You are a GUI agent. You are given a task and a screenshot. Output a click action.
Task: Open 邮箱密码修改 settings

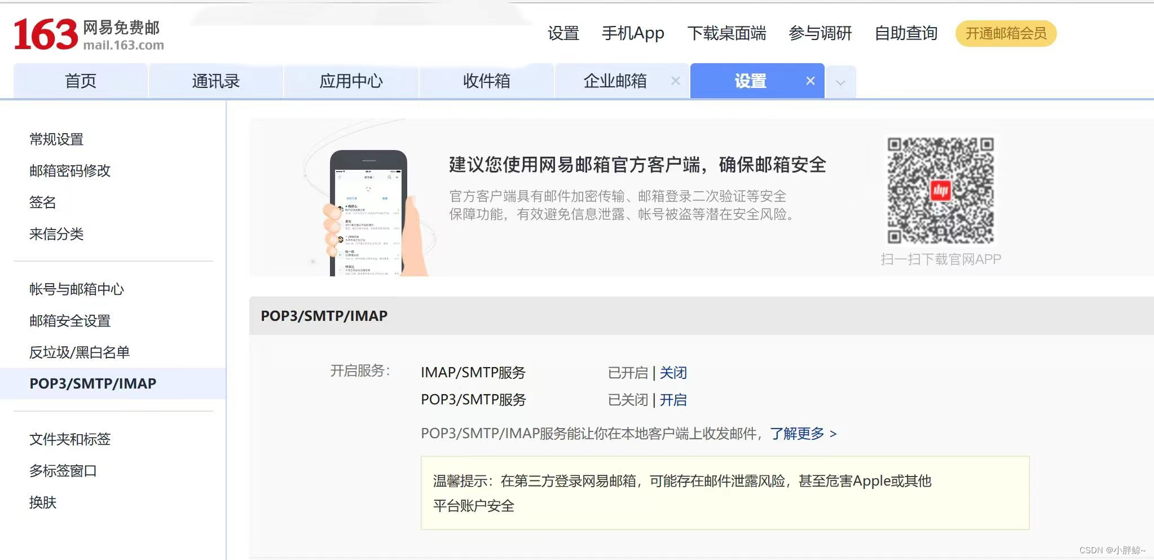[70, 171]
